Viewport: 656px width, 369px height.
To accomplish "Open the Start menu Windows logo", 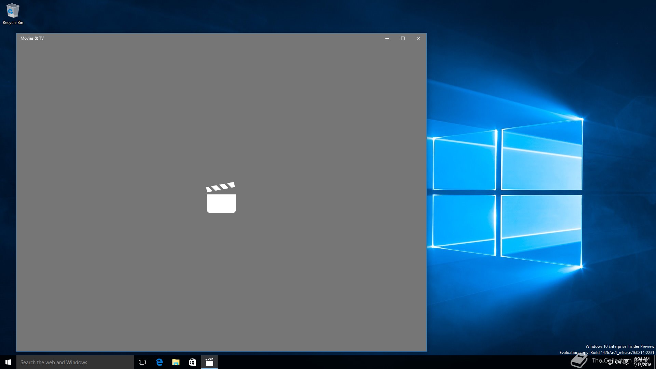I will pos(8,362).
